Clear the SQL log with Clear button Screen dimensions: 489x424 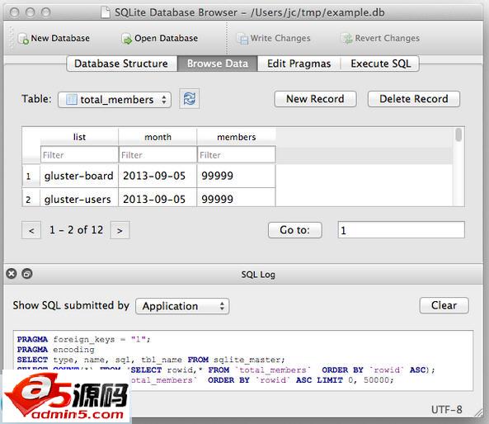coord(444,305)
